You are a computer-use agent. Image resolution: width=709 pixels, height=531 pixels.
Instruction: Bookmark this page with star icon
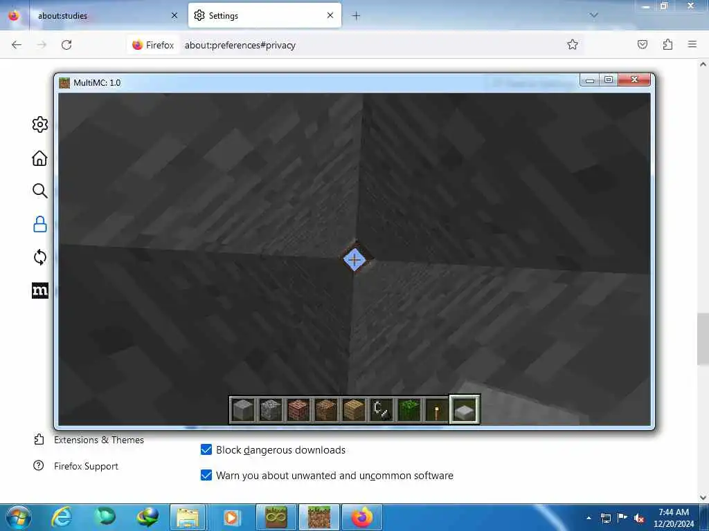pyautogui.click(x=573, y=44)
